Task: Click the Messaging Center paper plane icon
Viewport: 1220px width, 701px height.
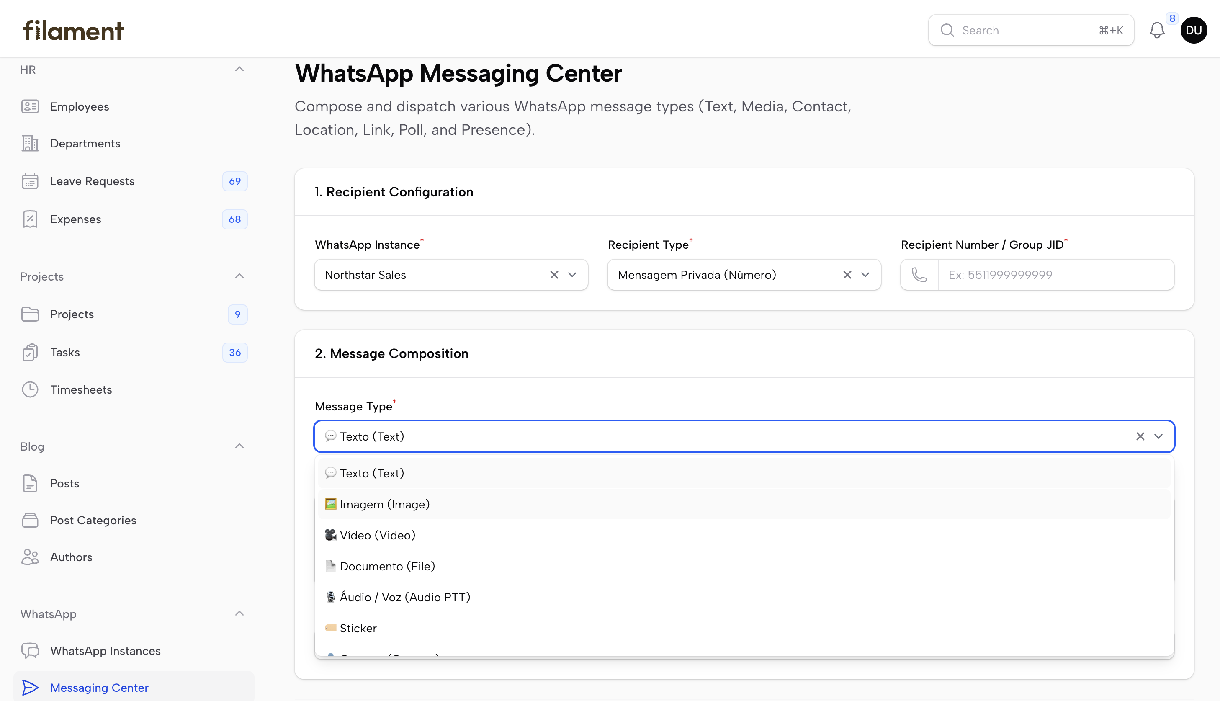Action: [x=30, y=688]
